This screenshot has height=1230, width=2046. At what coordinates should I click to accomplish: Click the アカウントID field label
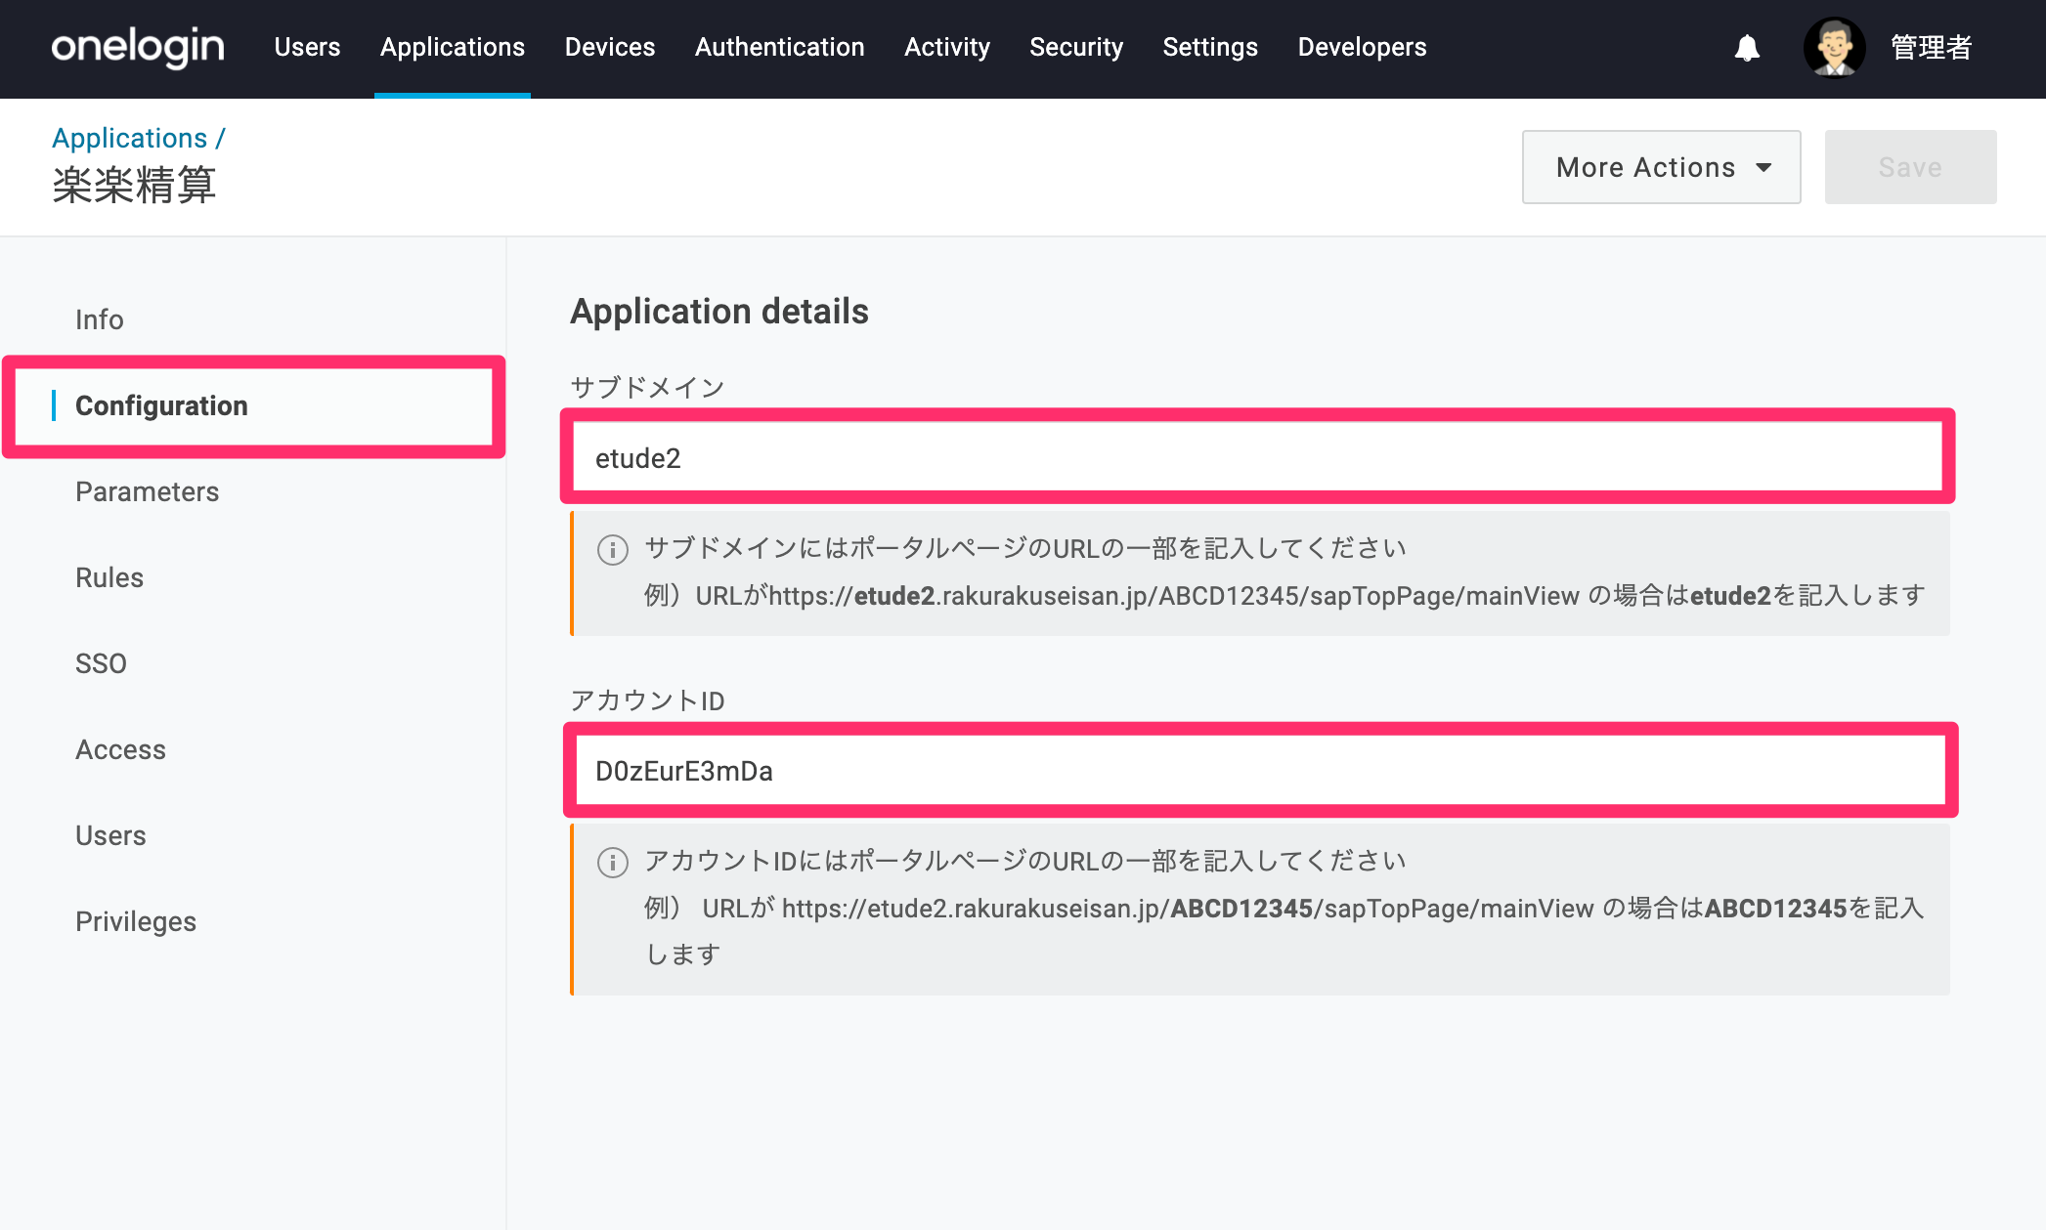tap(647, 700)
